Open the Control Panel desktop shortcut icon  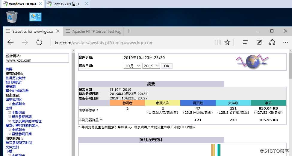click(x=35, y=17)
